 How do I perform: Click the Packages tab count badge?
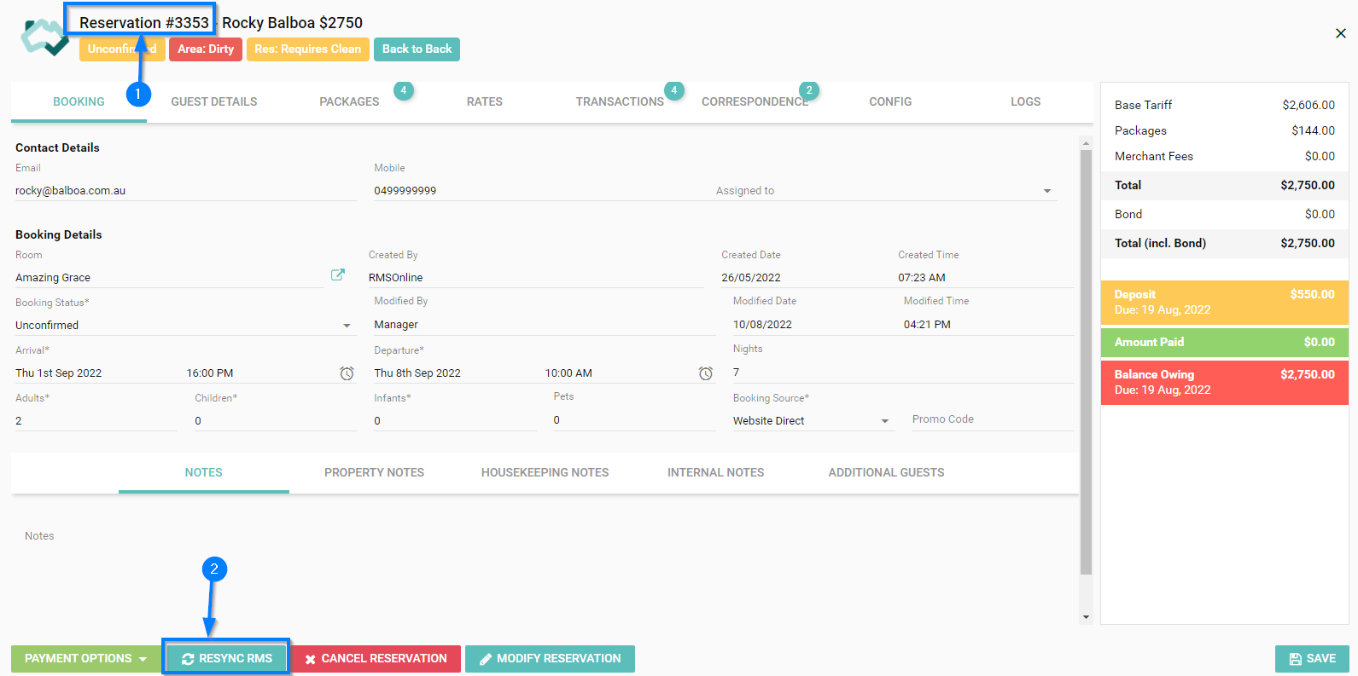(404, 90)
